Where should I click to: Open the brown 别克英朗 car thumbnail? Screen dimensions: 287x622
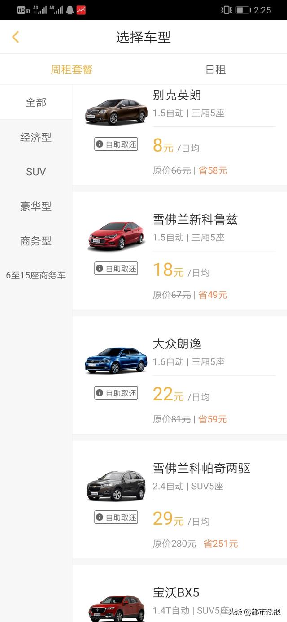116,112
